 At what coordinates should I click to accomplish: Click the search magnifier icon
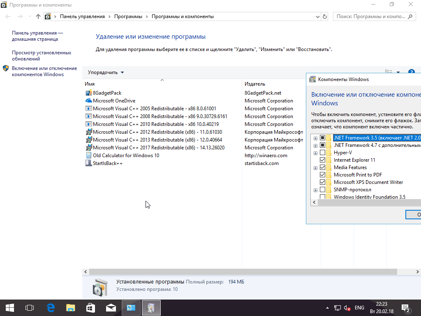[x=410, y=16]
